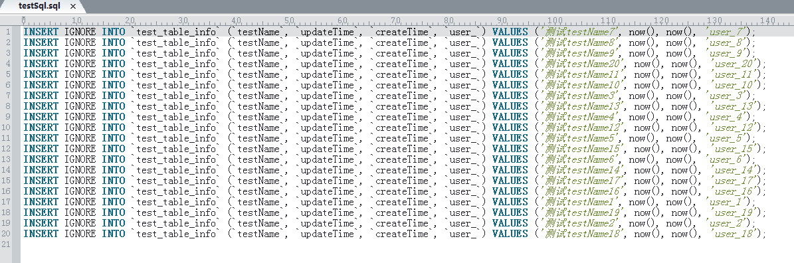Click line number 20 in the gutter
Viewport: 794px width, 263px height.
coord(6,234)
